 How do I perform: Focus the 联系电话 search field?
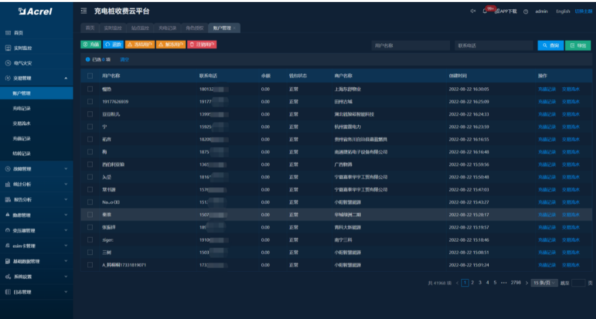pos(494,45)
